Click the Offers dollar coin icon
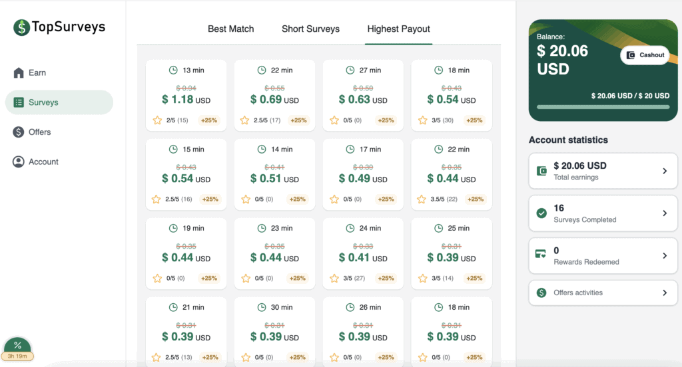Image resolution: width=682 pixels, height=367 pixels. tap(19, 132)
